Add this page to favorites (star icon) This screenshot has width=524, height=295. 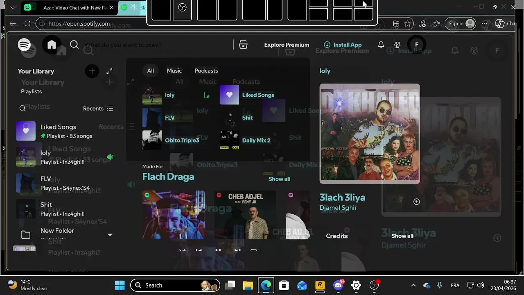pos(408,24)
